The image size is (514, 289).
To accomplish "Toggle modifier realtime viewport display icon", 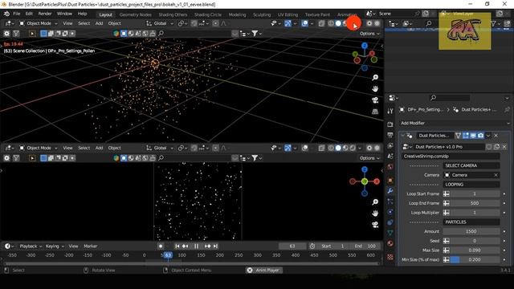I will [x=473, y=136].
